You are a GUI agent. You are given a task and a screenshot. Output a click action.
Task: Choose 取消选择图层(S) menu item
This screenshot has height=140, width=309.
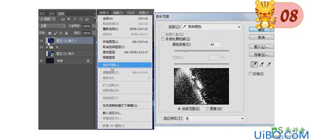(x=125, y=47)
